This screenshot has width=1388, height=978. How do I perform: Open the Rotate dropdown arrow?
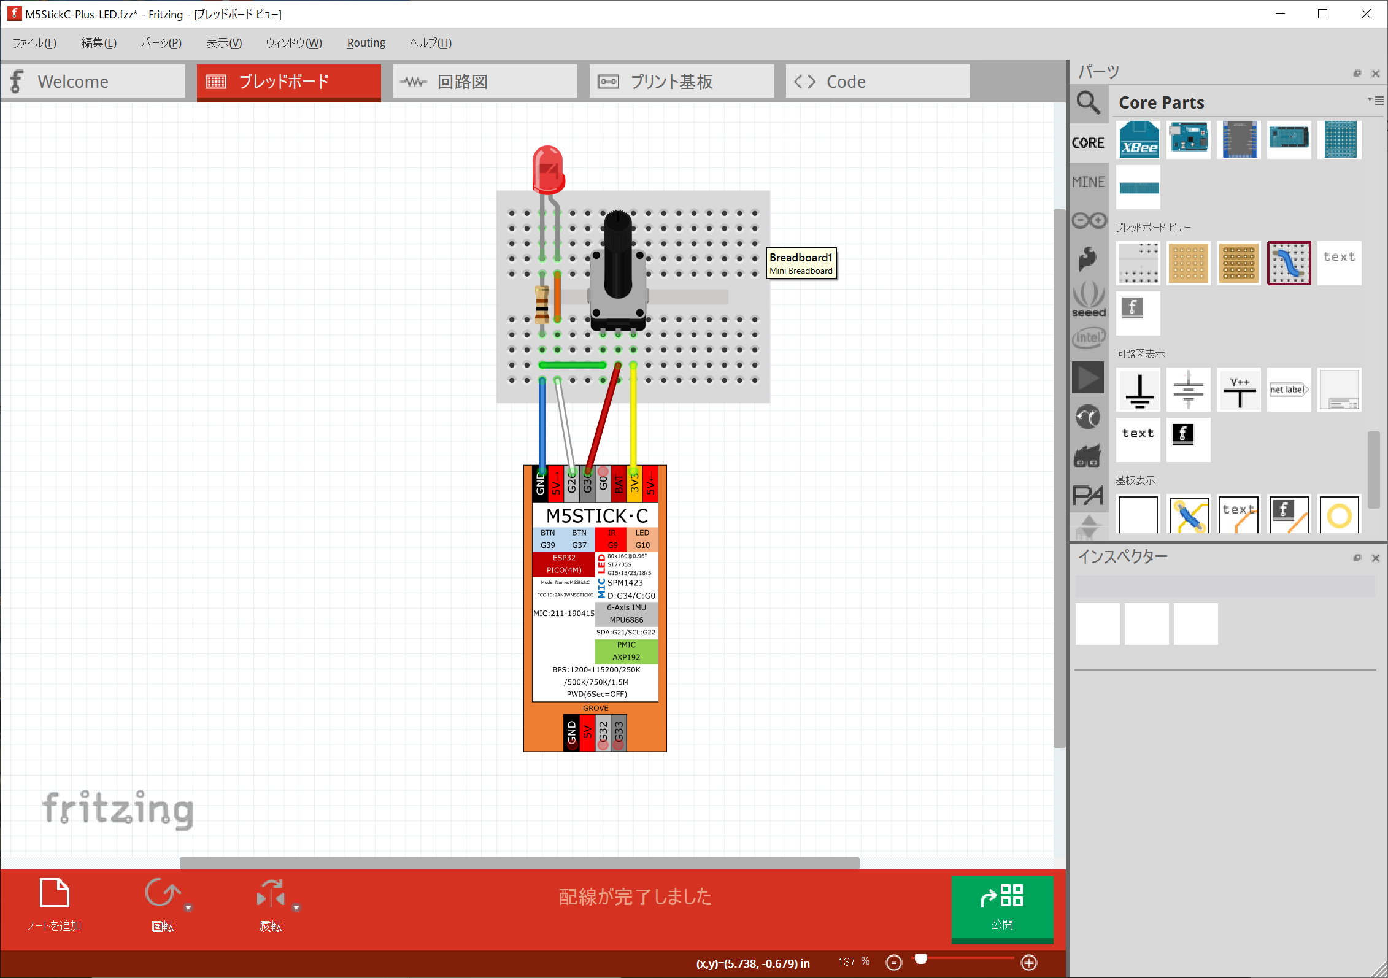[x=188, y=907]
